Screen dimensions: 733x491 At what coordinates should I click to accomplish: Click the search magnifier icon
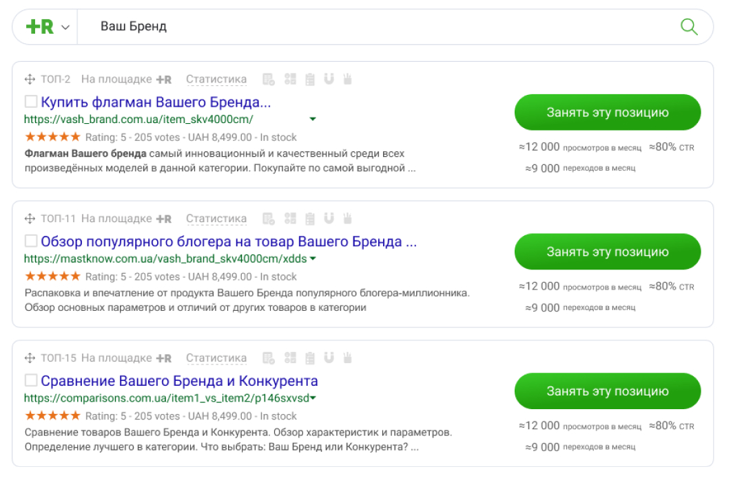click(x=688, y=27)
